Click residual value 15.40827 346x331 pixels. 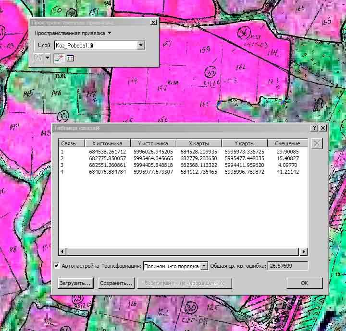pos(288,158)
